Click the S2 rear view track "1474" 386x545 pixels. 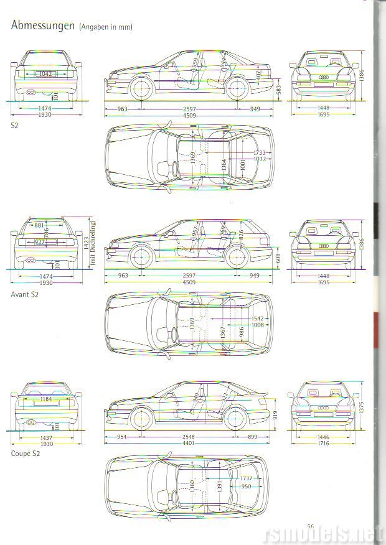(x=45, y=108)
